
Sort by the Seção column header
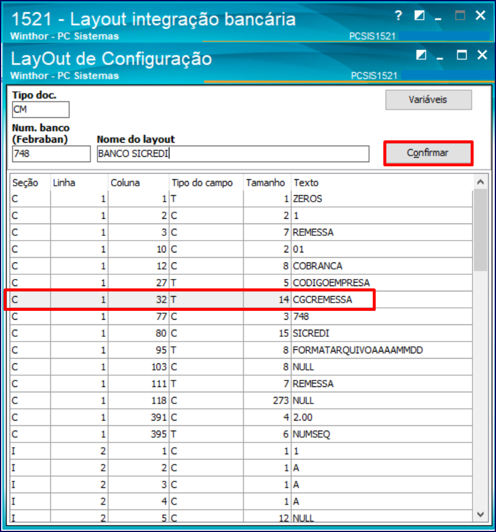click(x=30, y=182)
